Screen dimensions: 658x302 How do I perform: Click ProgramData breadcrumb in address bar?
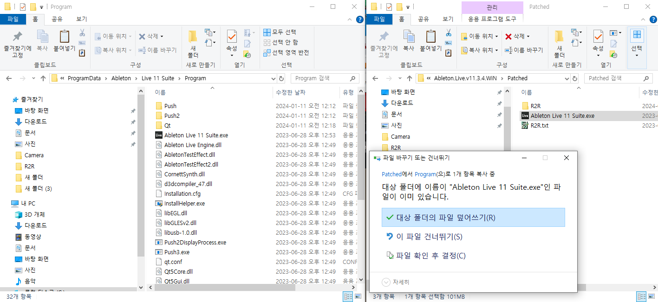click(x=84, y=78)
